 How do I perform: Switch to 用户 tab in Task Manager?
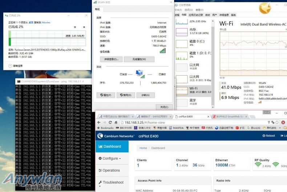(214, 15)
